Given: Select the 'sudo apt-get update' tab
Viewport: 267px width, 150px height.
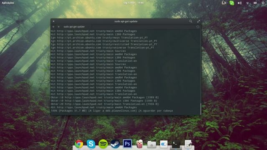Looking at the screenshot, I should (74, 27).
